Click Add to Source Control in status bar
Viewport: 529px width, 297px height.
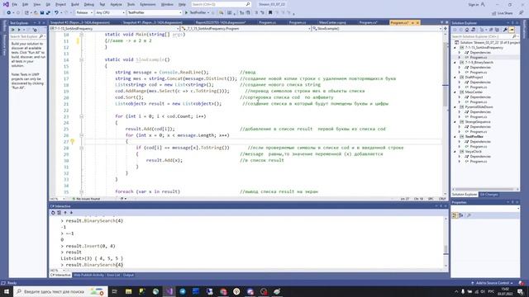pyautogui.click(x=492, y=283)
